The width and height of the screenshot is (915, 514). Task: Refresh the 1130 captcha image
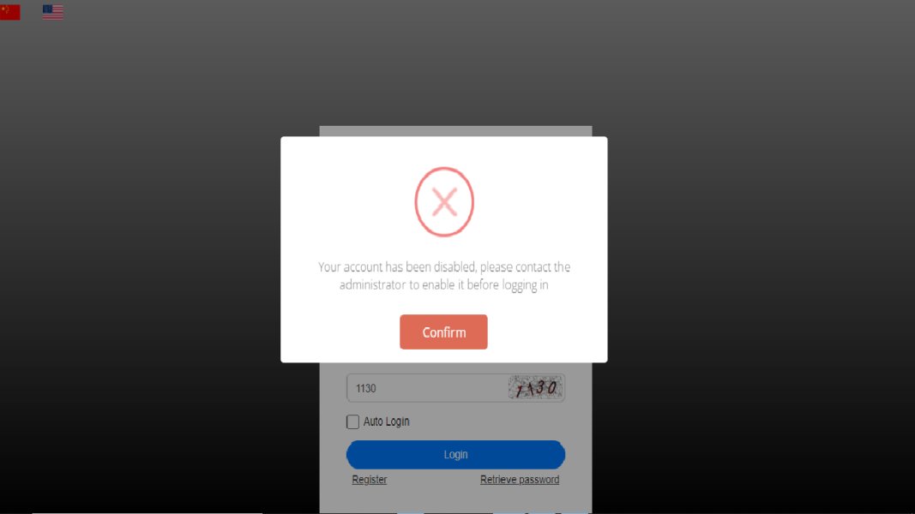pos(535,387)
